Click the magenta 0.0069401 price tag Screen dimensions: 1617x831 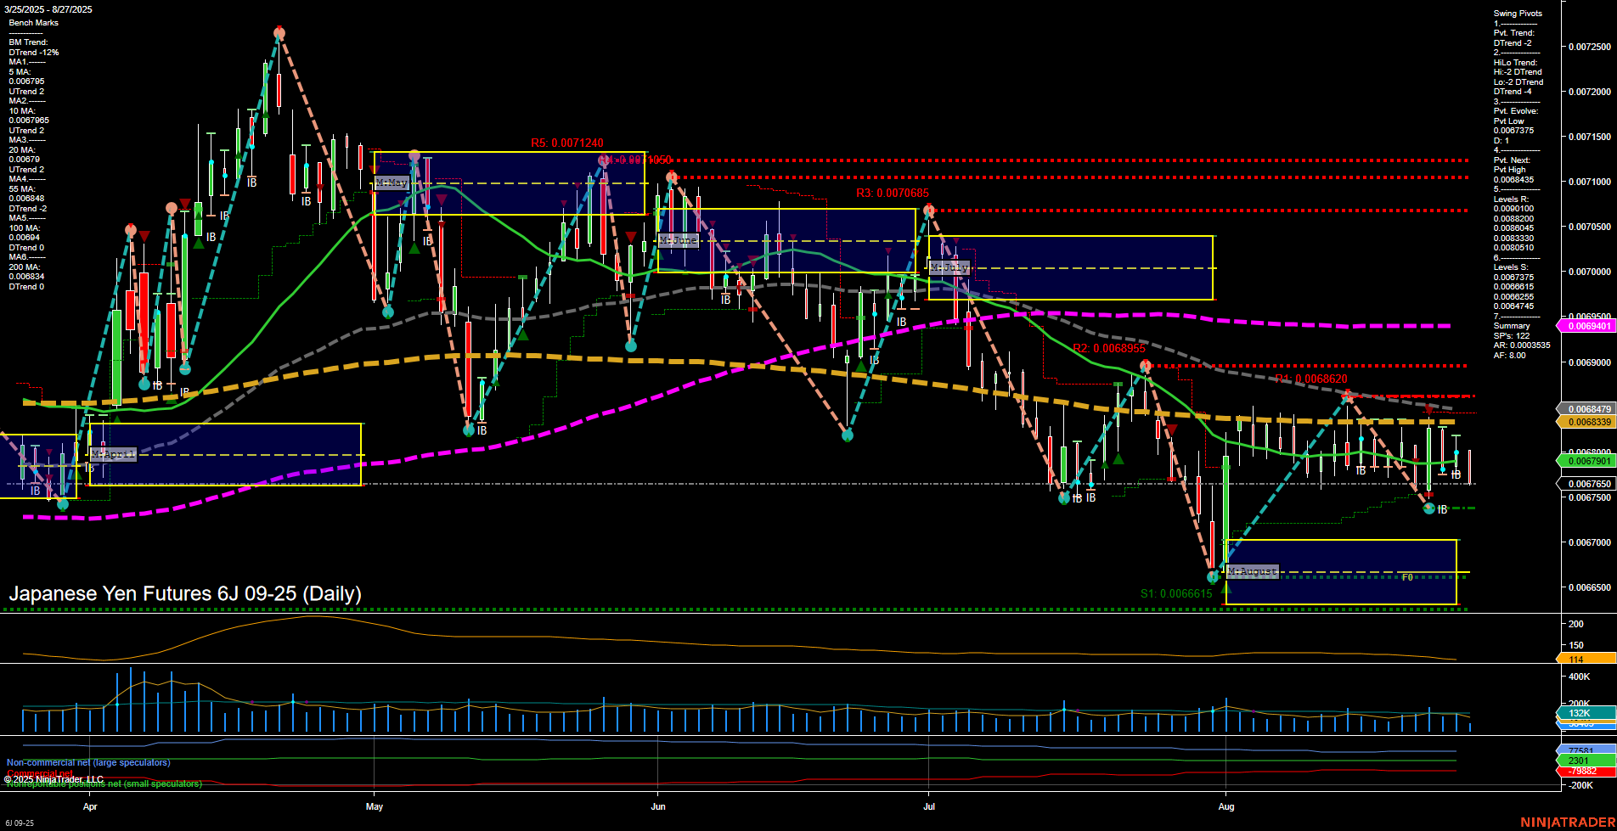(1586, 326)
